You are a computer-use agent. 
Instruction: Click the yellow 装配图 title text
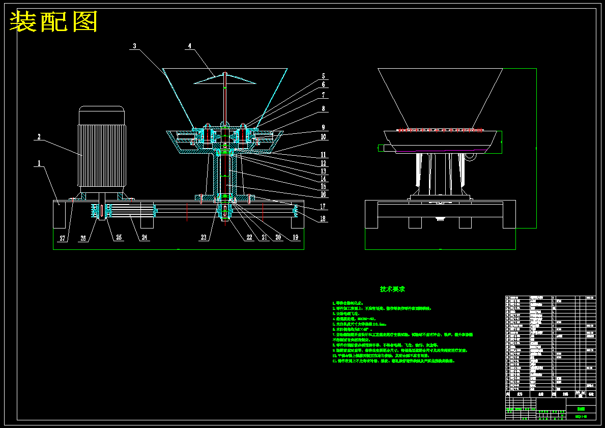click(53, 22)
